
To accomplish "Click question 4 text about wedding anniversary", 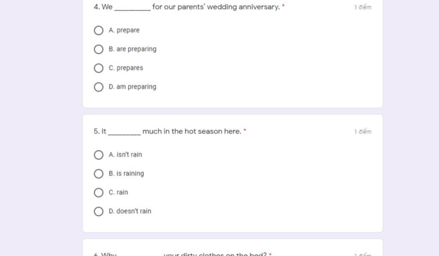I will (187, 7).
